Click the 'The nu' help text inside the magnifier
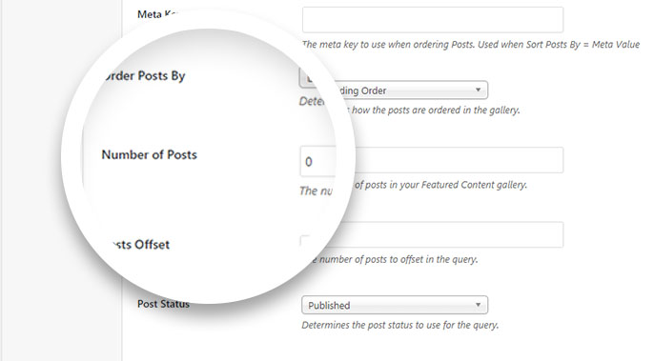Viewport: 654px width, 361px height. tap(316, 191)
